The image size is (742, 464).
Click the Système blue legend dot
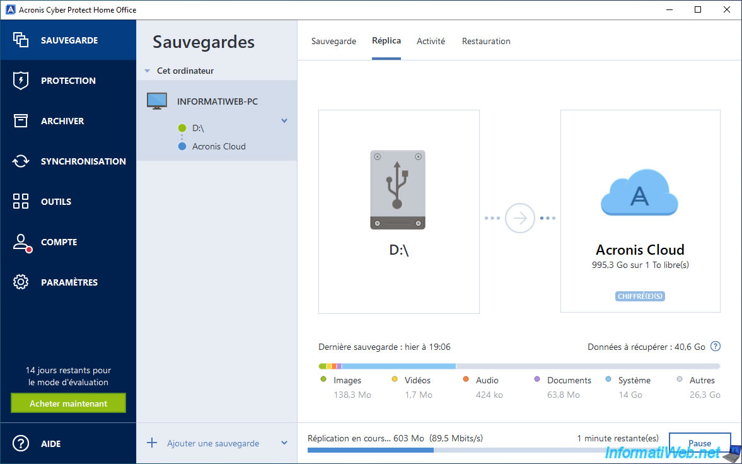(608, 380)
